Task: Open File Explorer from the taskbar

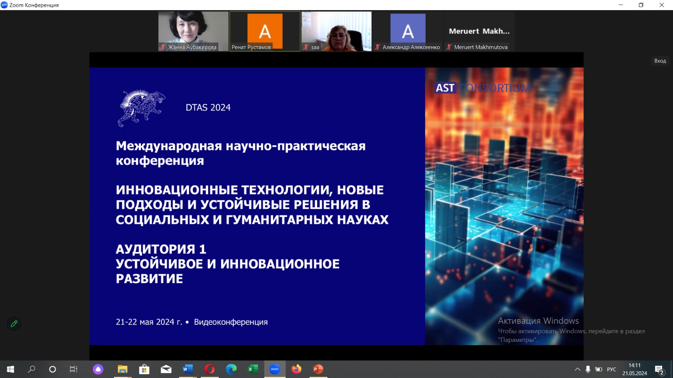Action: [122, 369]
